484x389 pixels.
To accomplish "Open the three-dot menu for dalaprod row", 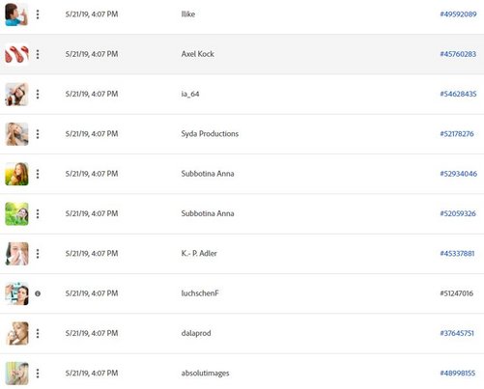I will 38,333.
